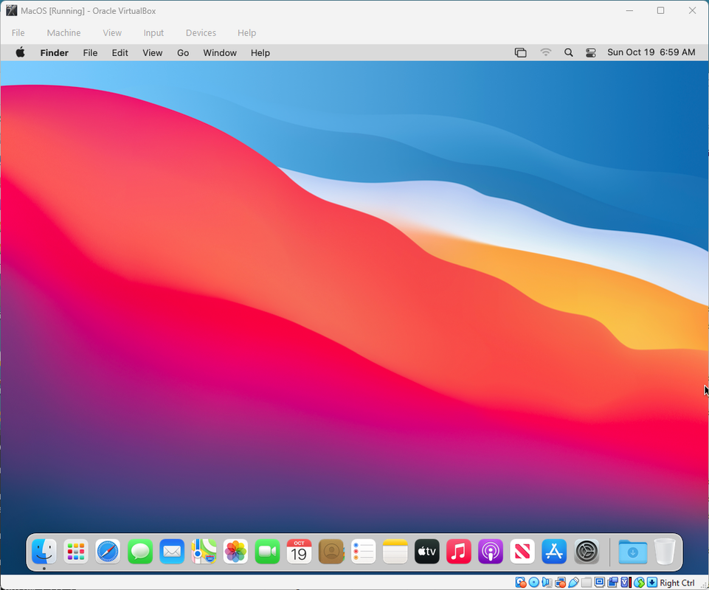The width and height of the screenshot is (709, 590).
Task: Open the macOS Go menu
Action: (x=183, y=52)
